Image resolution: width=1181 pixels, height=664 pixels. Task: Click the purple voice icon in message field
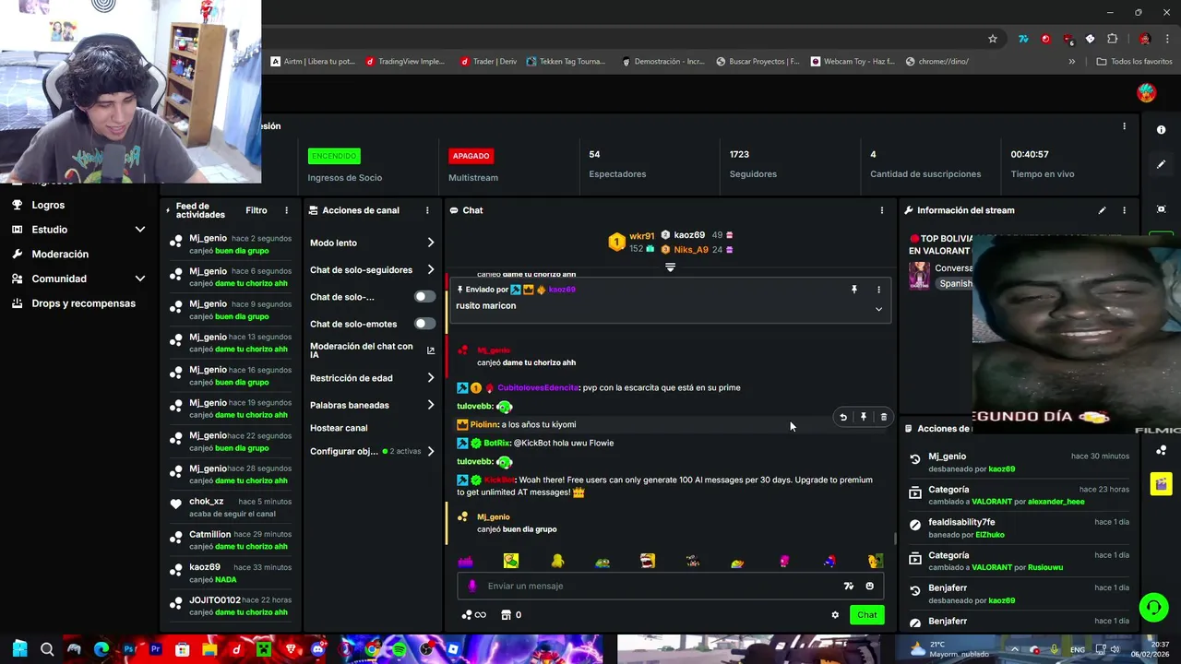(x=472, y=586)
